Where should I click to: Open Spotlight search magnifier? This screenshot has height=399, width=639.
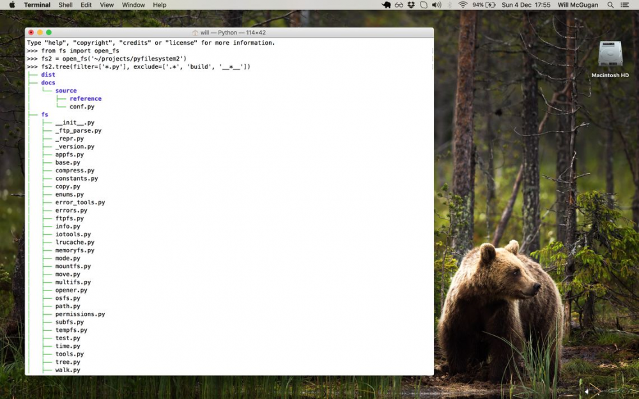pyautogui.click(x=610, y=5)
